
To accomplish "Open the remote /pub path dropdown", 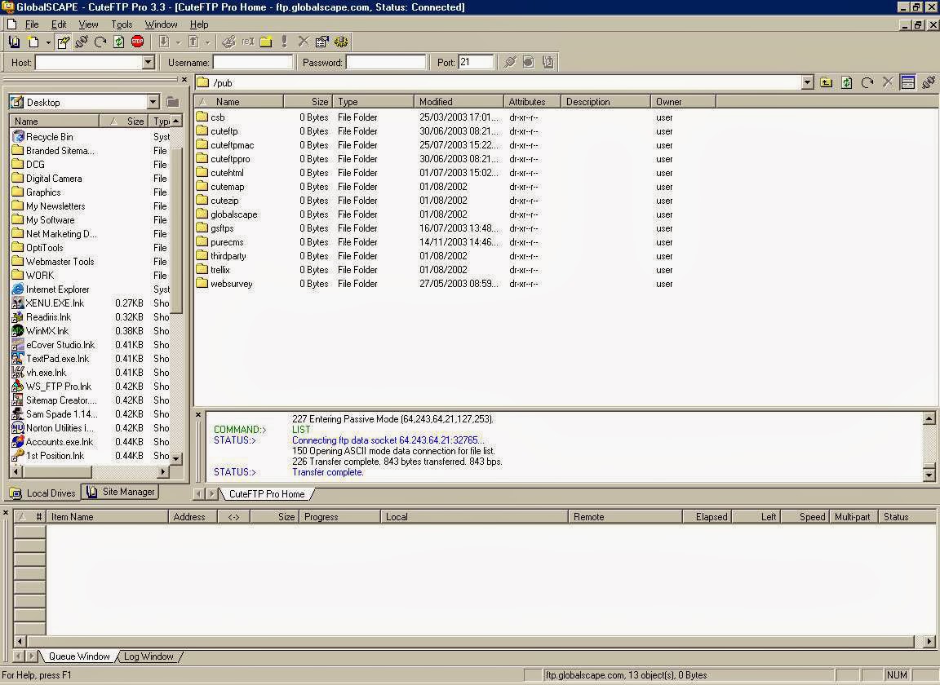I will [x=807, y=82].
